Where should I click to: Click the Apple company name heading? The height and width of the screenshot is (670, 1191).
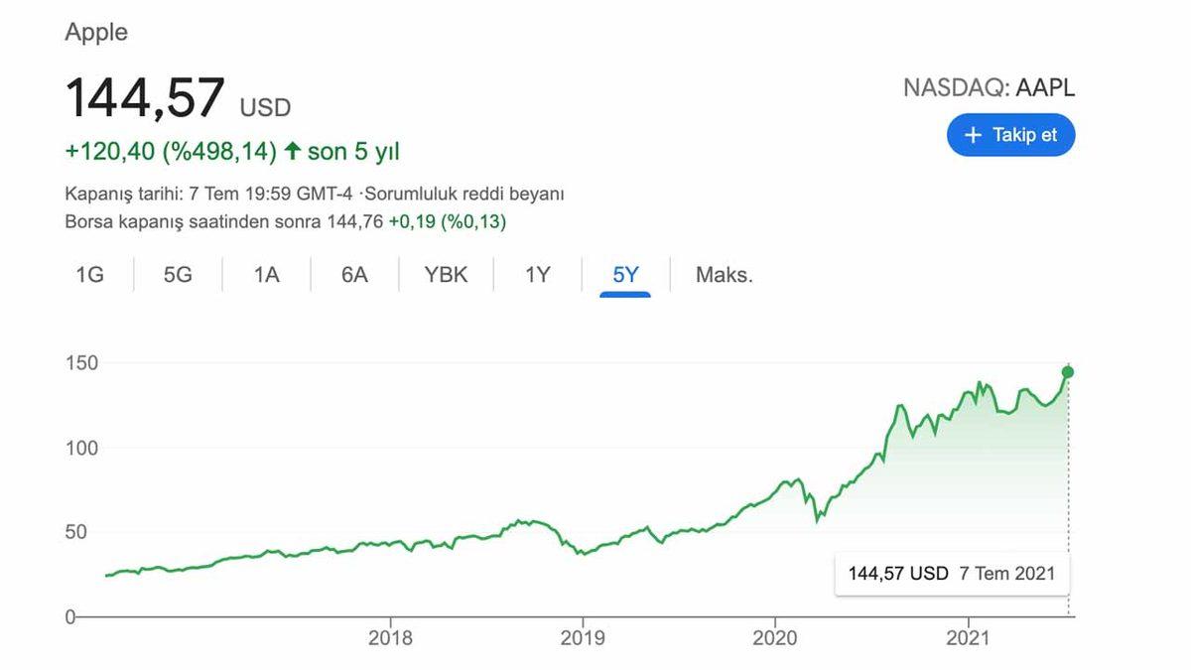96,31
